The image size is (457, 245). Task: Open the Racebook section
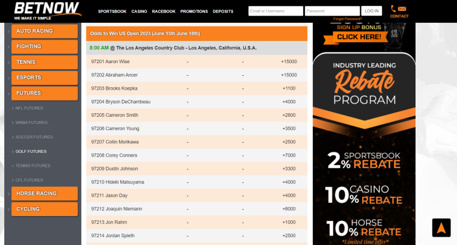point(164,11)
